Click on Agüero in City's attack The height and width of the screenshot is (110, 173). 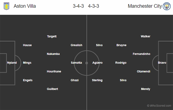tap(97, 63)
